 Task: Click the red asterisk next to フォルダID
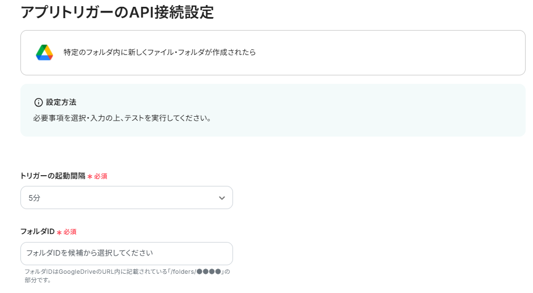tap(59, 232)
